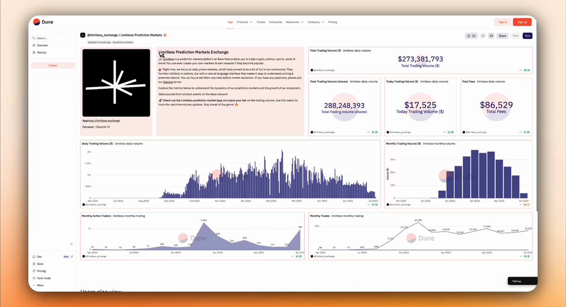The height and width of the screenshot is (307, 566).
Task: Click the $86,529 total fees value
Action: click(x=496, y=105)
